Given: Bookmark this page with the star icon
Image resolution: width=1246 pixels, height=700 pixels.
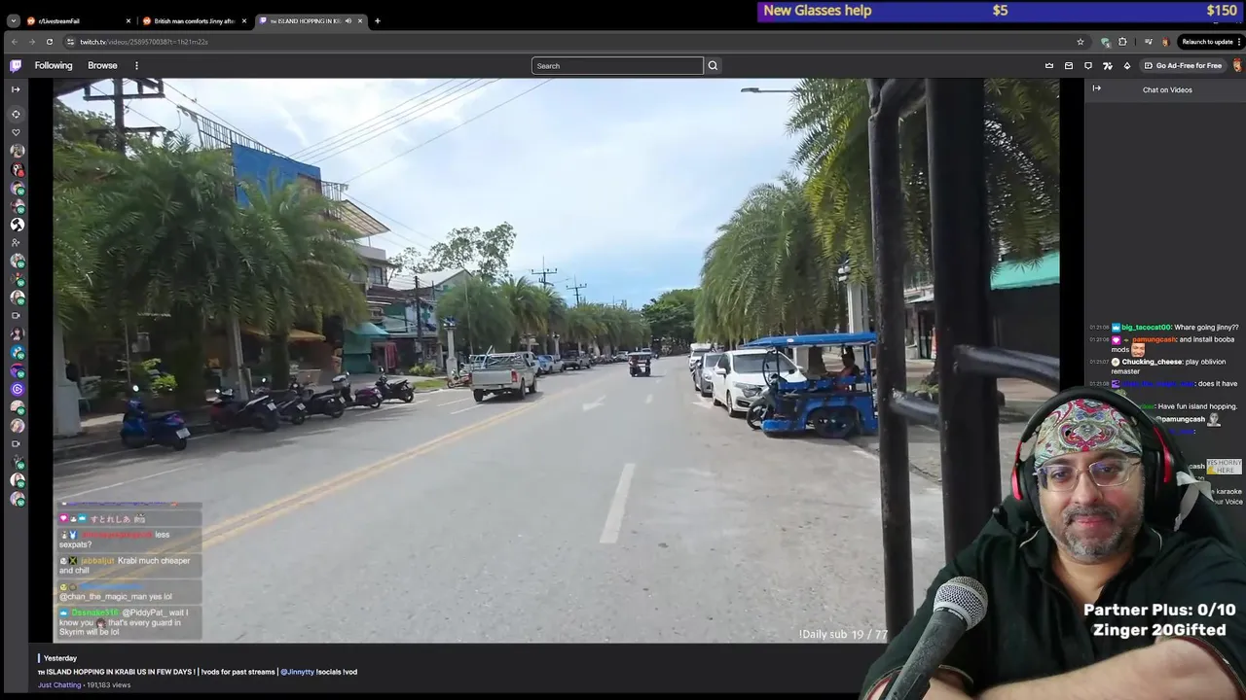Looking at the screenshot, I should [1080, 42].
